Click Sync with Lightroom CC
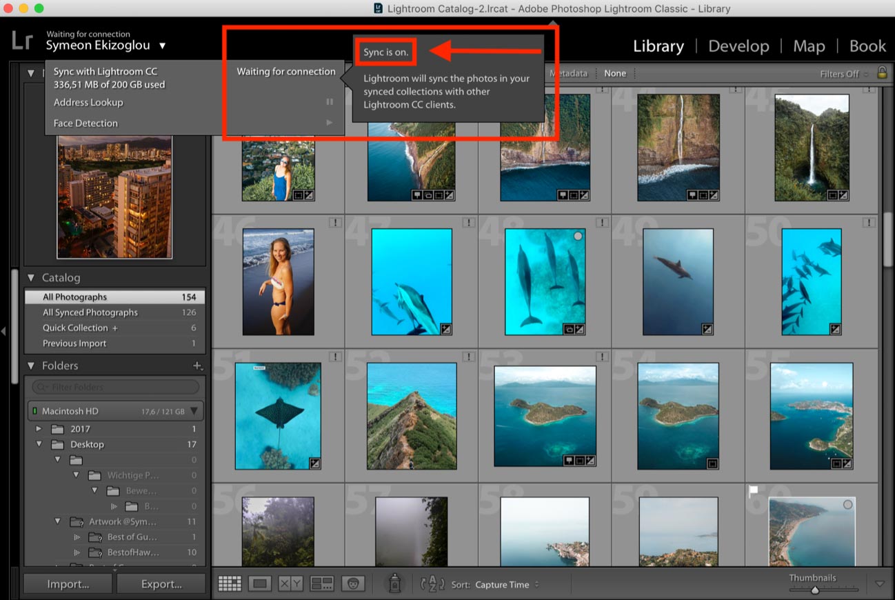Viewport: 895px width, 600px height. [x=105, y=72]
